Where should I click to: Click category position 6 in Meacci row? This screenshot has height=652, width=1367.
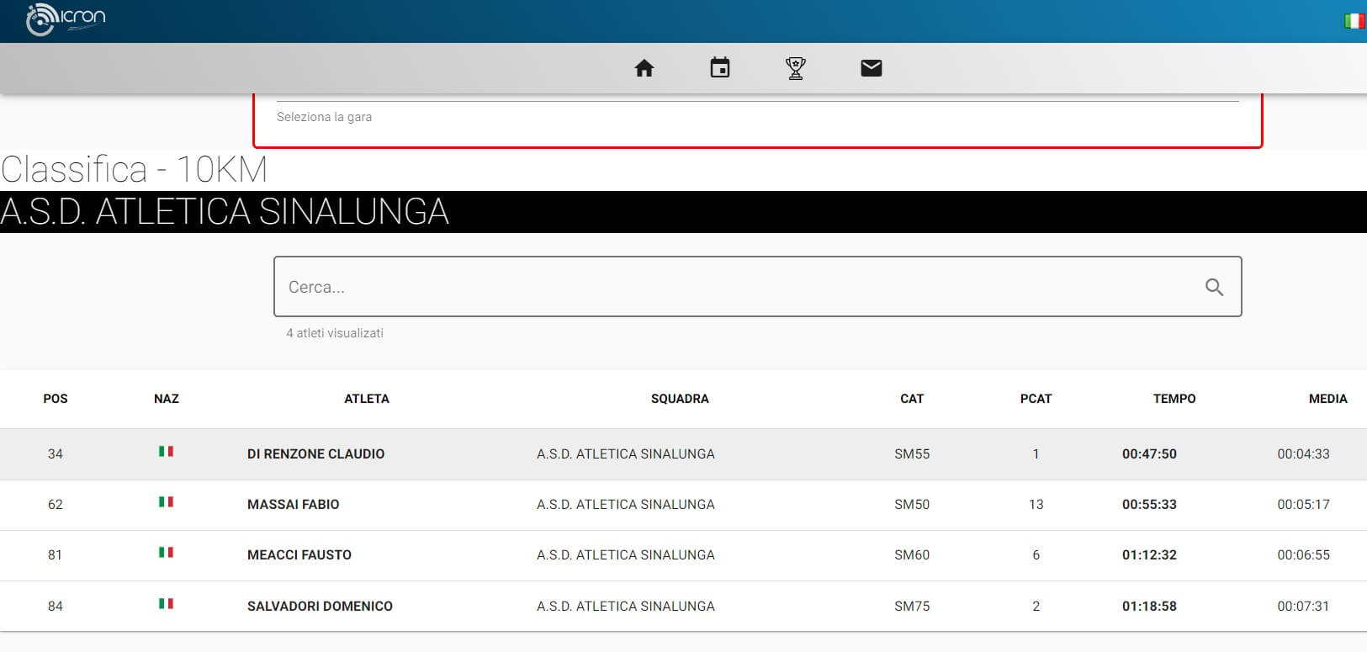pyautogui.click(x=1036, y=555)
